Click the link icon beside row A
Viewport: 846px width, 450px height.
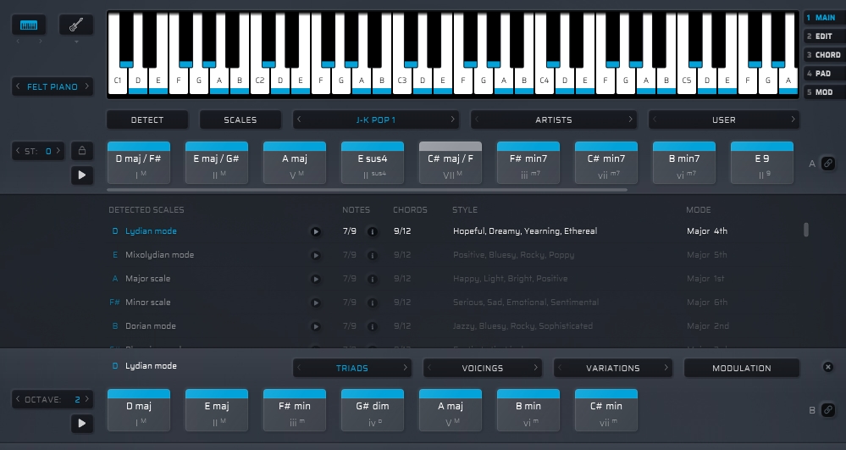[828, 164]
